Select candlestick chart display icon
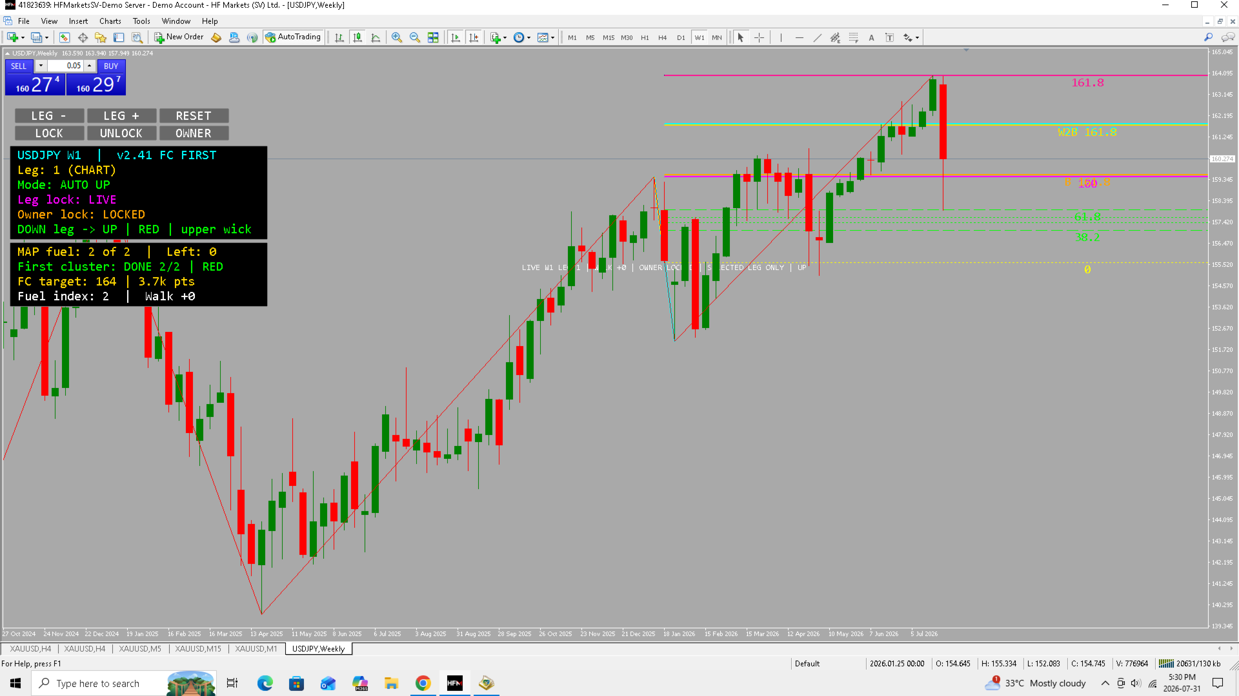 358,37
